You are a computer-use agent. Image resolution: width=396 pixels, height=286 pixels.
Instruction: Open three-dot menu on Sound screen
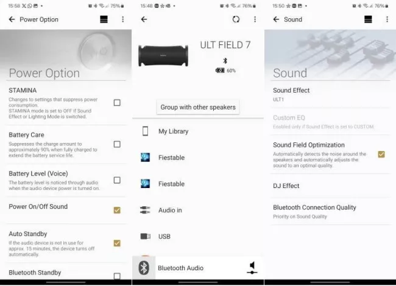[x=387, y=19]
